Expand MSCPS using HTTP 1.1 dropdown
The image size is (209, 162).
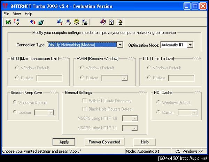(x=134, y=128)
